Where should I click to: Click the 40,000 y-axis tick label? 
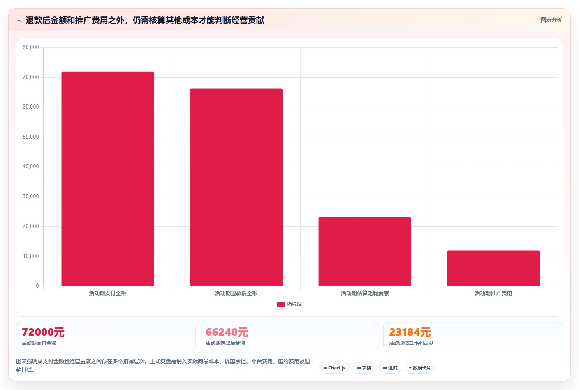31,167
